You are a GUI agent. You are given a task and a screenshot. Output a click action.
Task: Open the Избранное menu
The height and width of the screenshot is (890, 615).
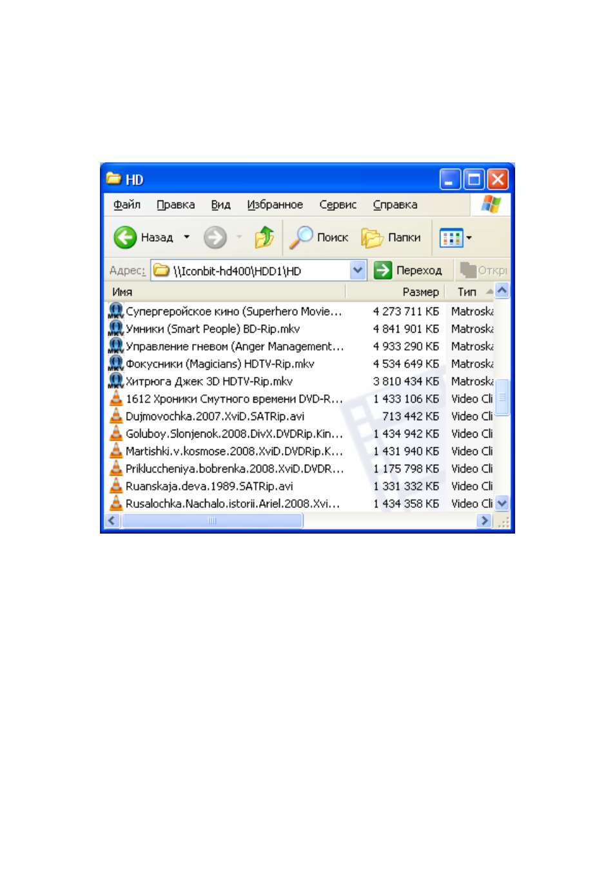click(275, 204)
